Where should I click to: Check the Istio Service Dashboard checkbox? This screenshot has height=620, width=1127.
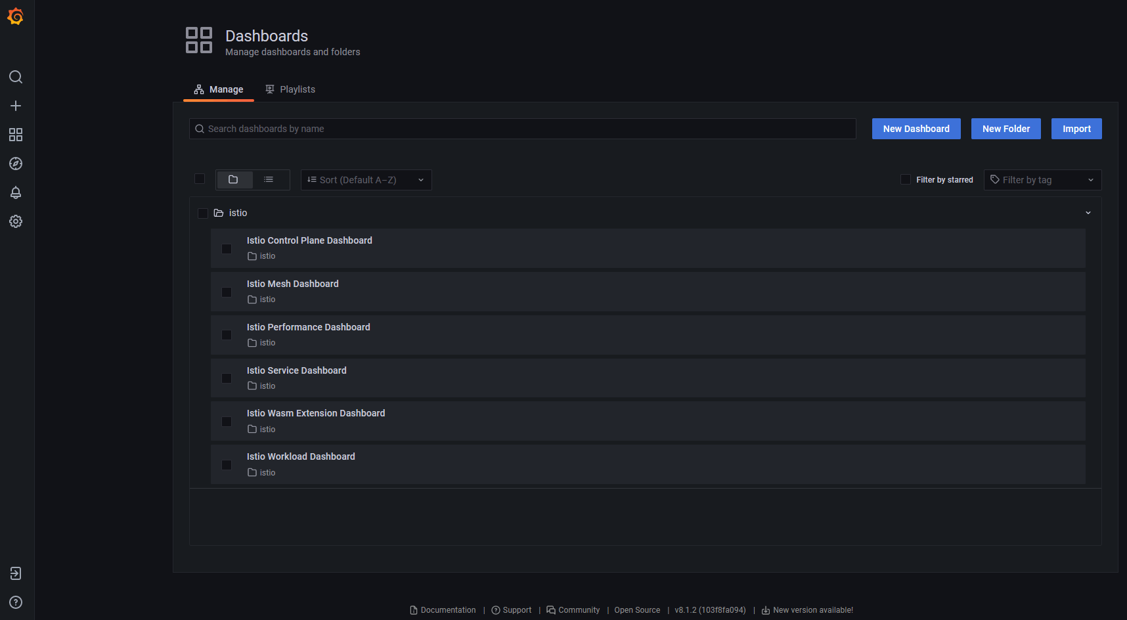click(x=227, y=378)
